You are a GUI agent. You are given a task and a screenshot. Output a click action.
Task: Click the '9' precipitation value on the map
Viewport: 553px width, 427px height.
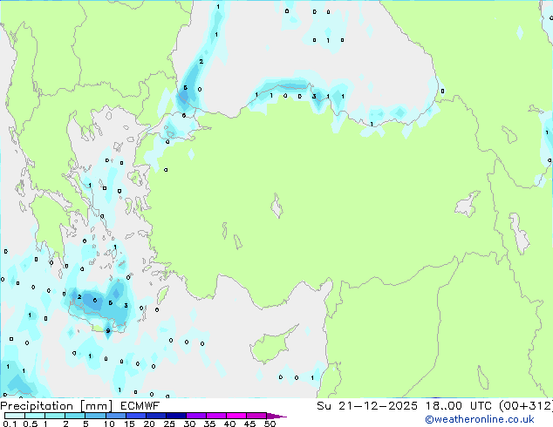click(108, 331)
